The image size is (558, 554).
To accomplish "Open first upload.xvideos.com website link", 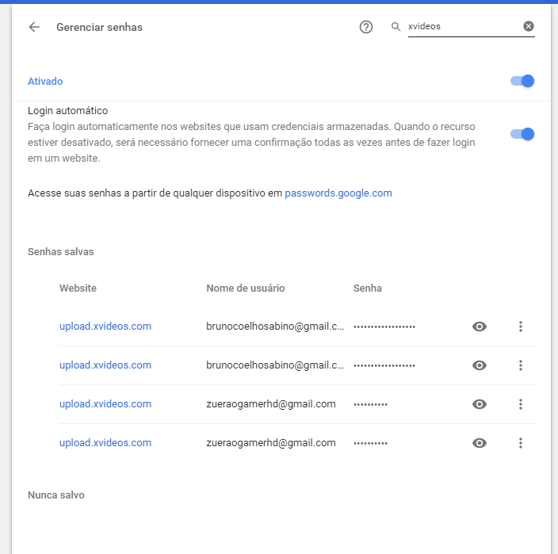I will 105,327.
